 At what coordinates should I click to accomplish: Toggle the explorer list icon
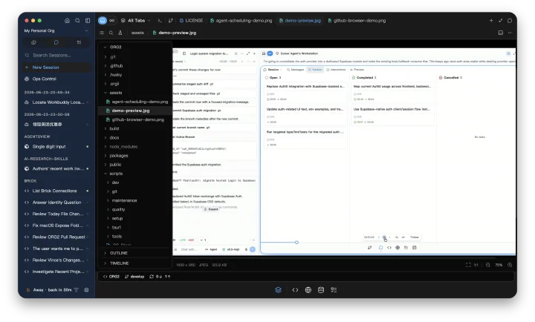(x=102, y=33)
